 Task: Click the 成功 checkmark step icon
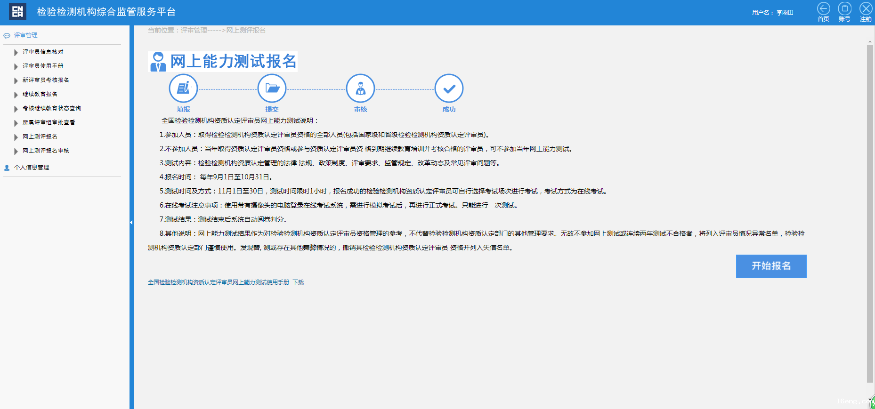click(449, 88)
